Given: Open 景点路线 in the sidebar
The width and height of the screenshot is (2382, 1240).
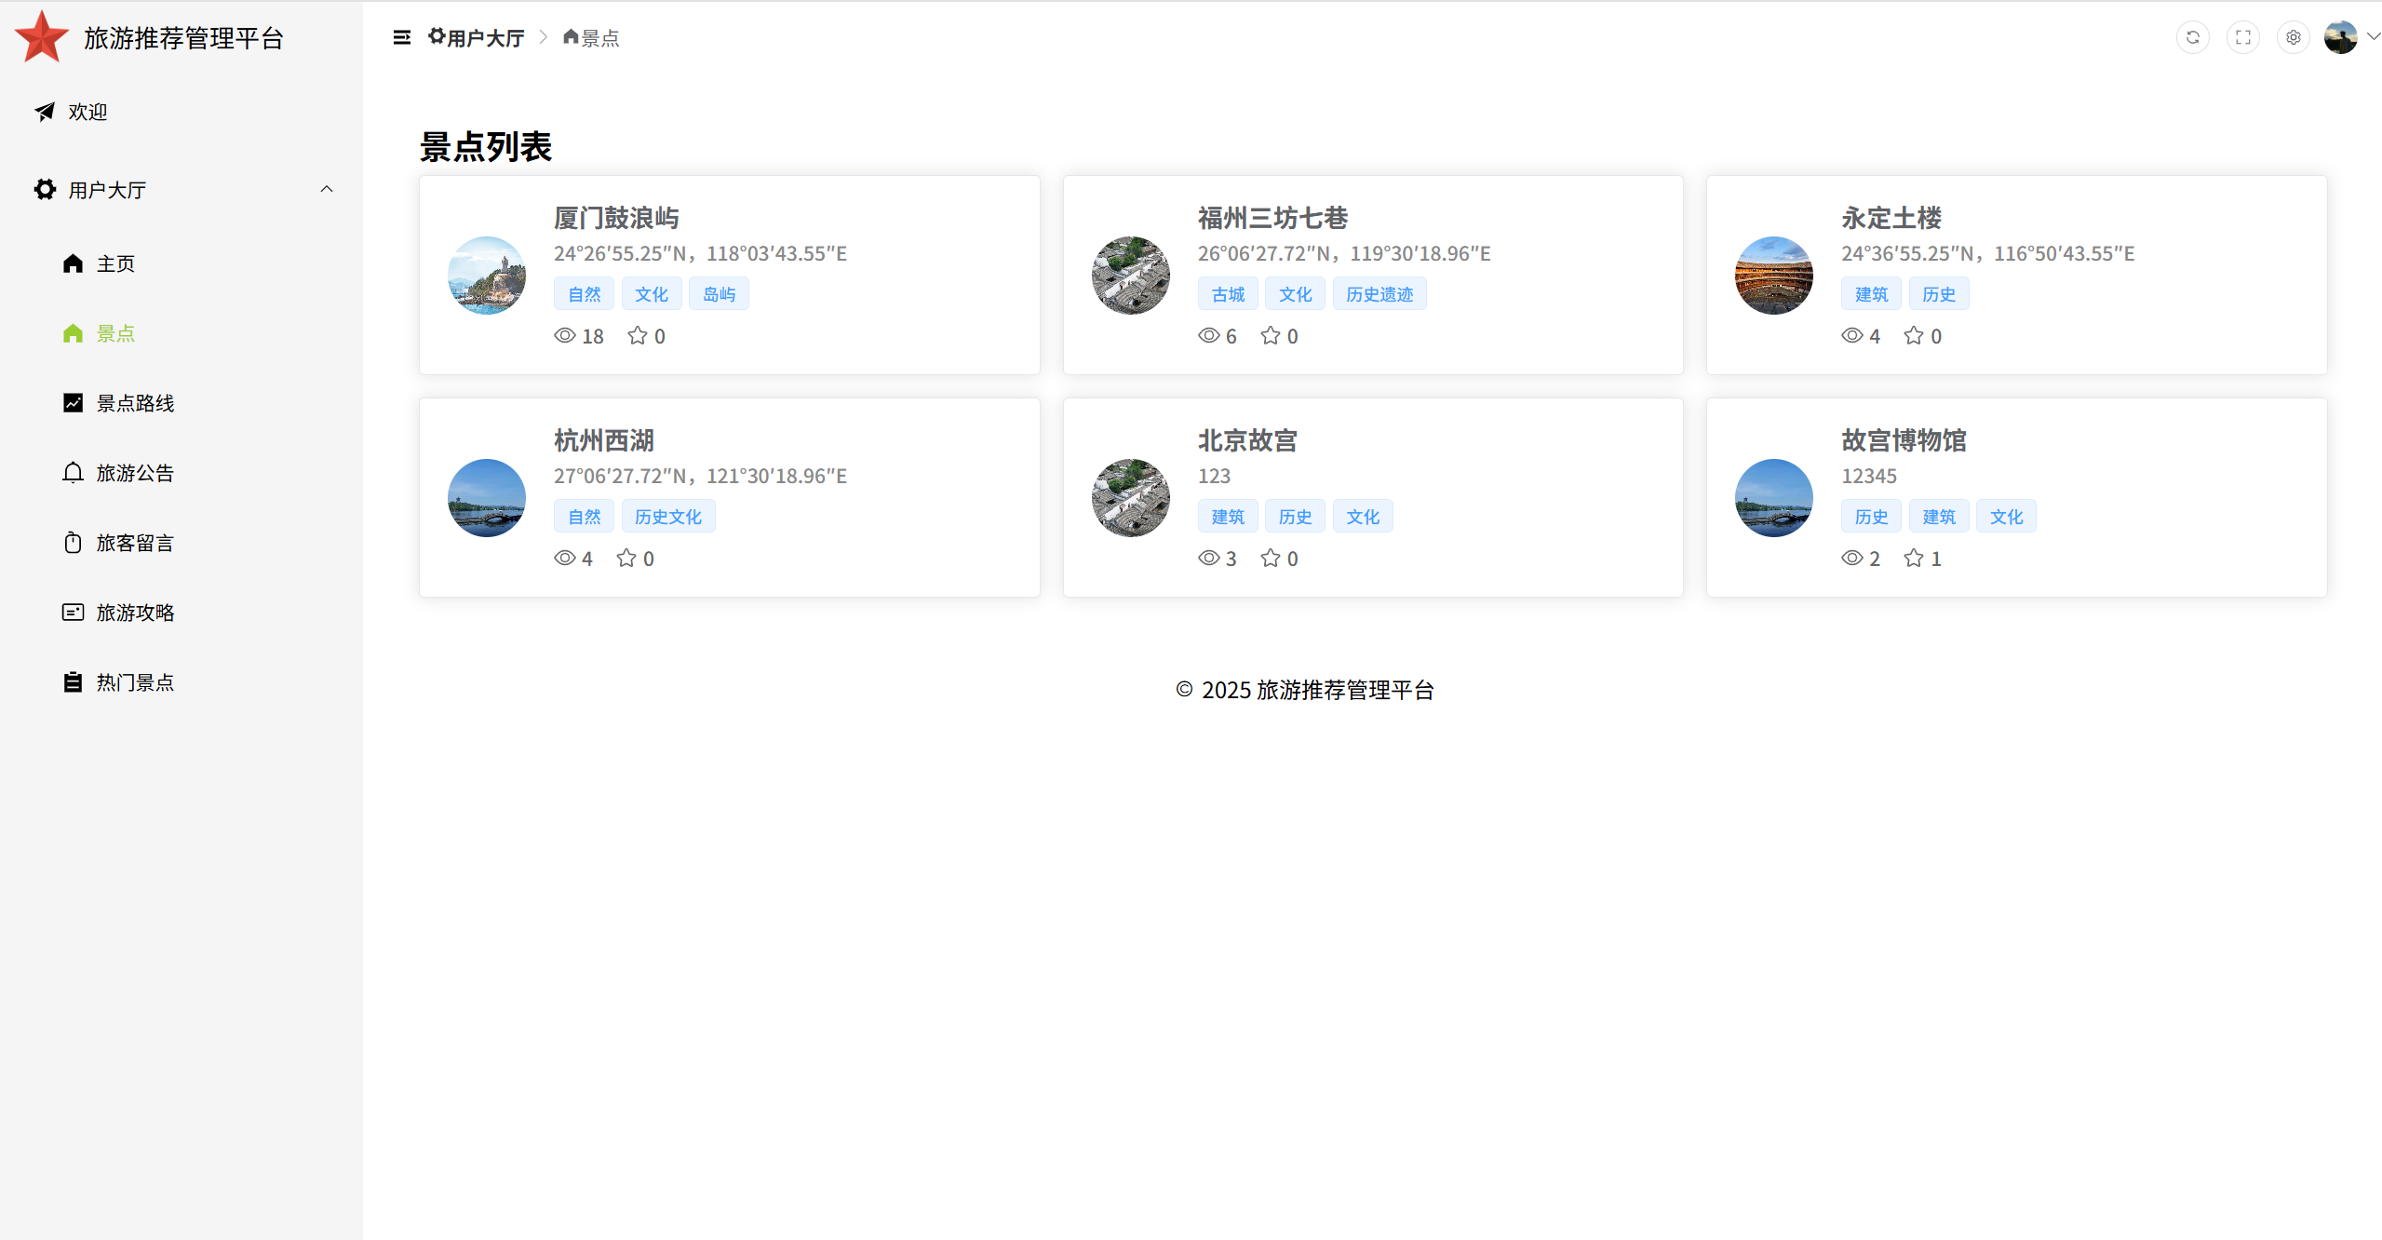Looking at the screenshot, I should (135, 403).
